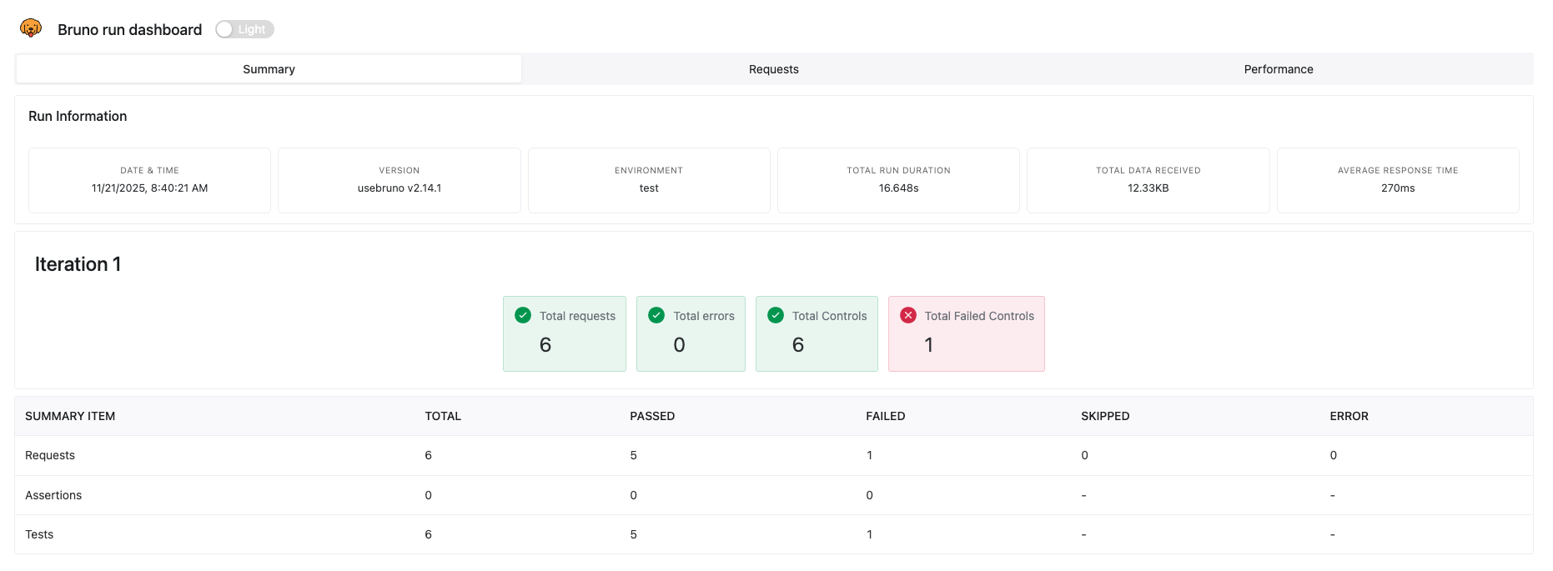Click the Date & Time info card
This screenshot has width=1553, height=571.
point(149,180)
